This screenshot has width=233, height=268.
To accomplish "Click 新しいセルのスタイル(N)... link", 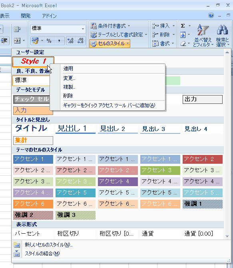I will click(49, 245).
